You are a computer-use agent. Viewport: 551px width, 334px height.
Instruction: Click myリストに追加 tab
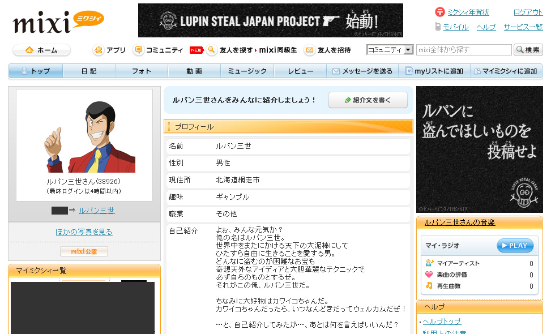[434, 71]
